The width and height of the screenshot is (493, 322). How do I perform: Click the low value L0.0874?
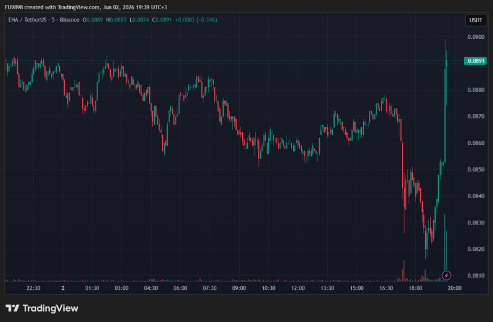coord(139,20)
